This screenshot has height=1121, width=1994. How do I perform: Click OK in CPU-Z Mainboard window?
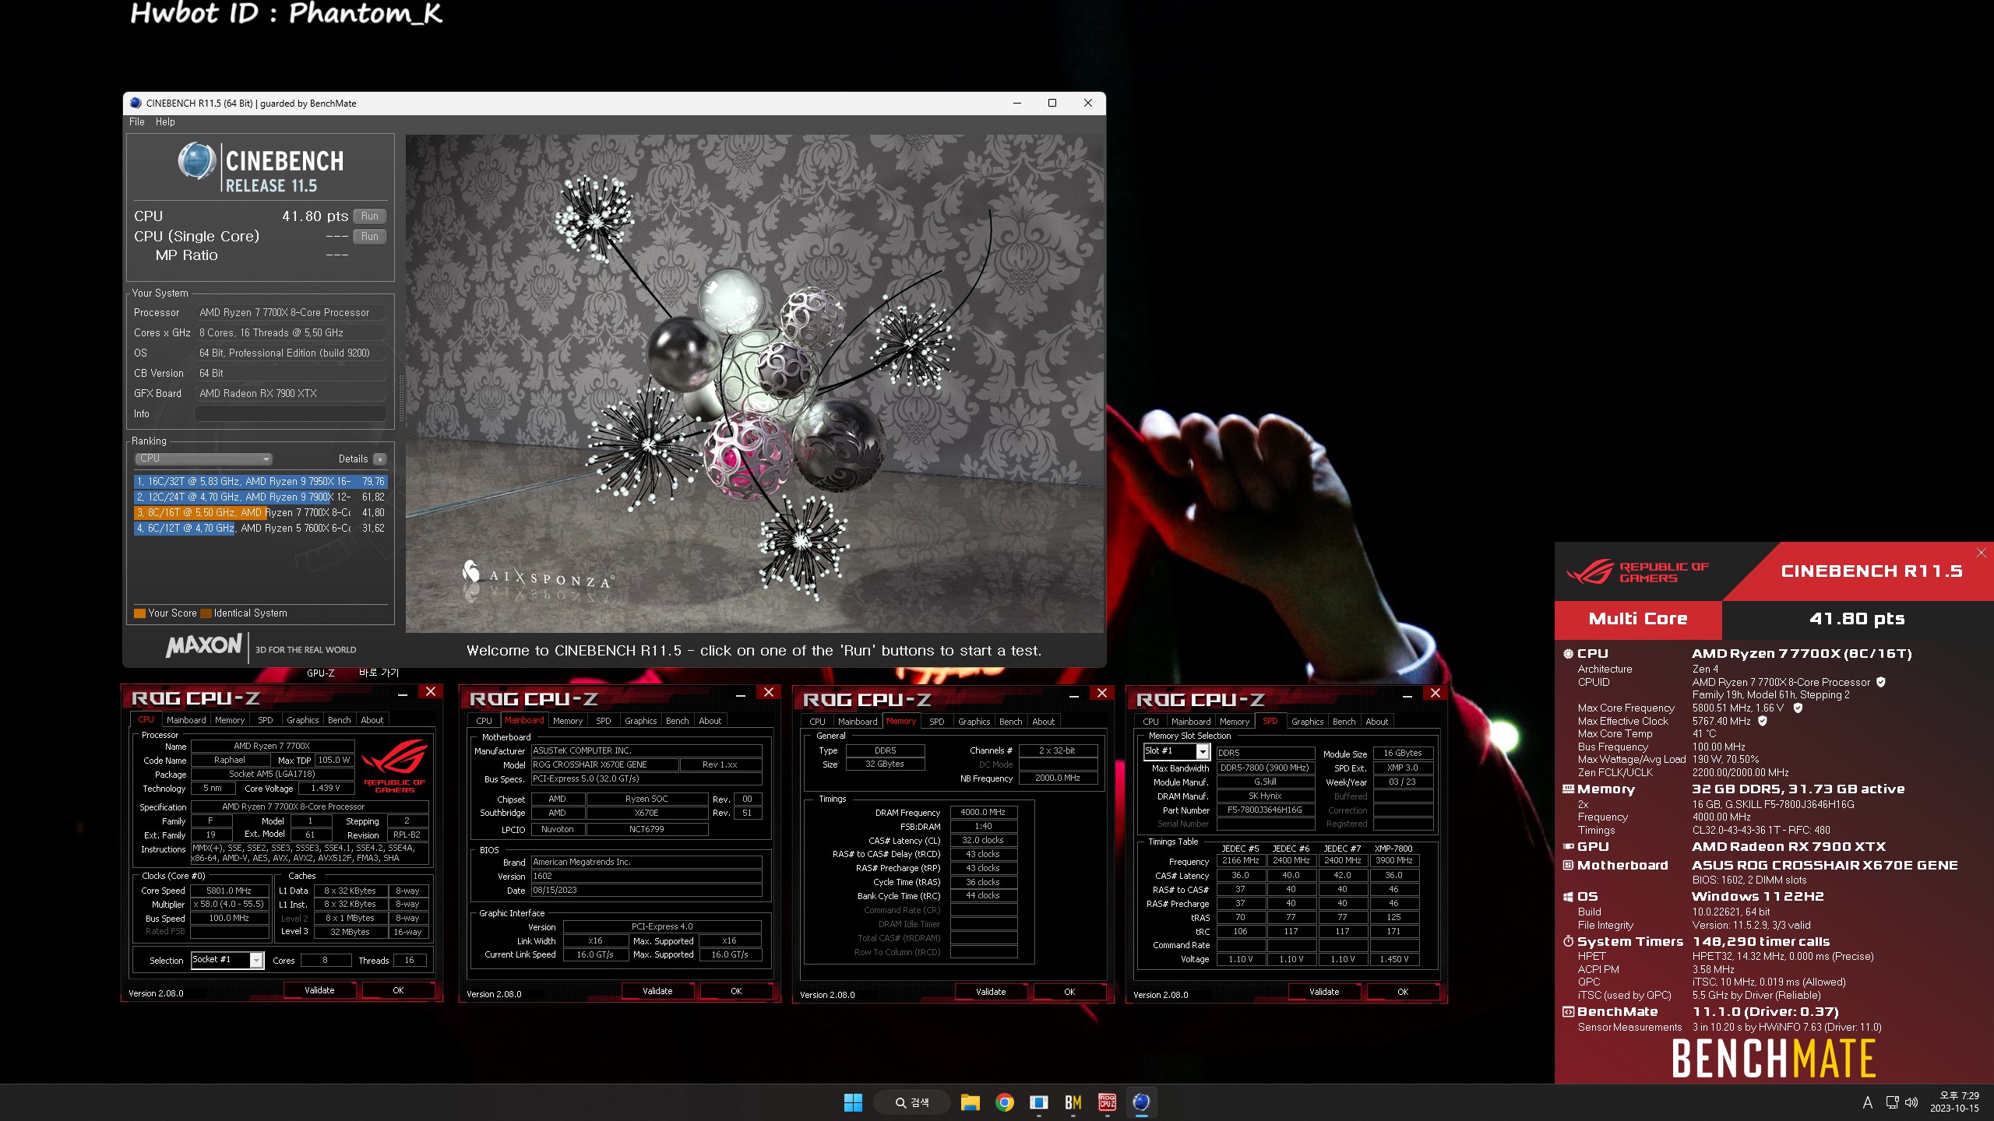pos(736,991)
